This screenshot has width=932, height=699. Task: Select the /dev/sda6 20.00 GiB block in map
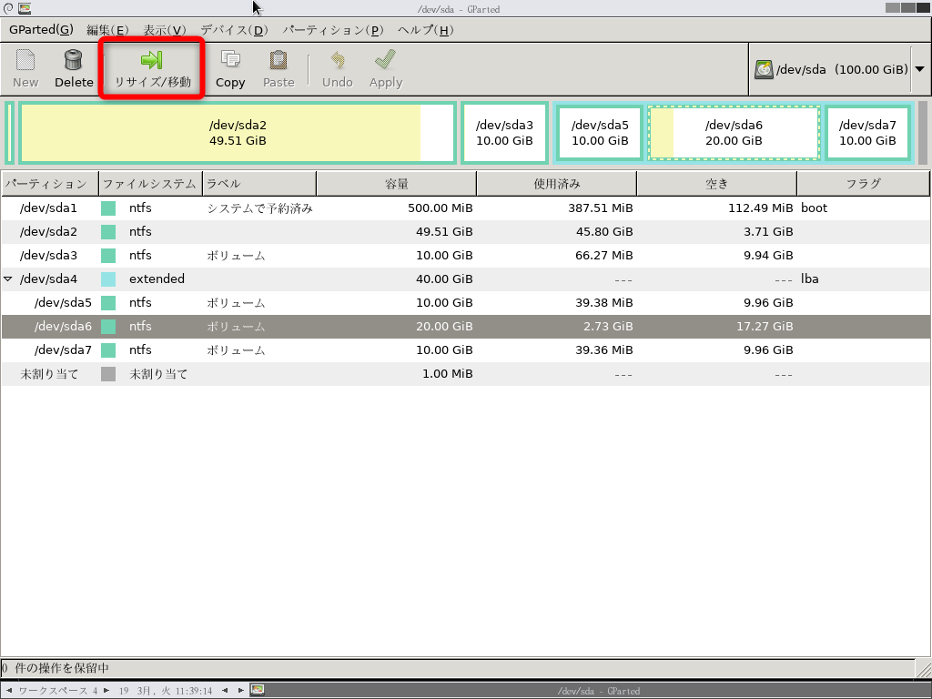pos(734,133)
